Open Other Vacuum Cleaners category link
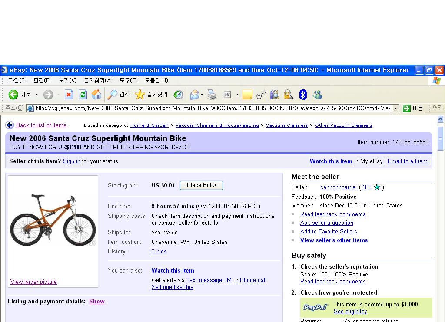The image size is (445, 322). click(344, 125)
